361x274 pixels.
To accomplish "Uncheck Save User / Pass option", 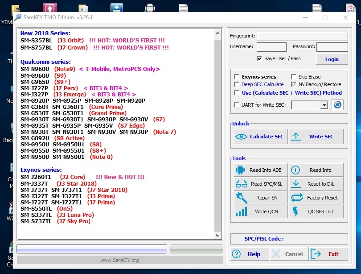I will point(259,58).
